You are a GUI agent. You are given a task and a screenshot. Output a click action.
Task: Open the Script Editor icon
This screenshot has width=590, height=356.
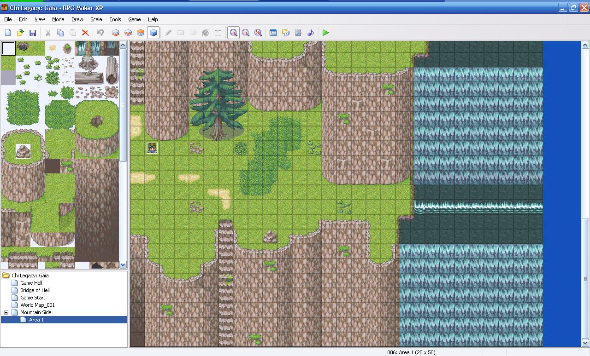tap(298, 33)
